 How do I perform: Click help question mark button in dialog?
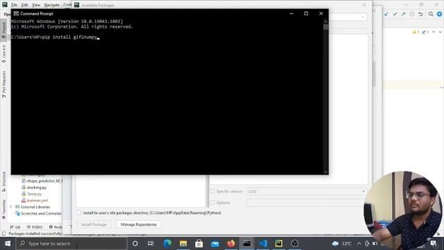coord(70,227)
